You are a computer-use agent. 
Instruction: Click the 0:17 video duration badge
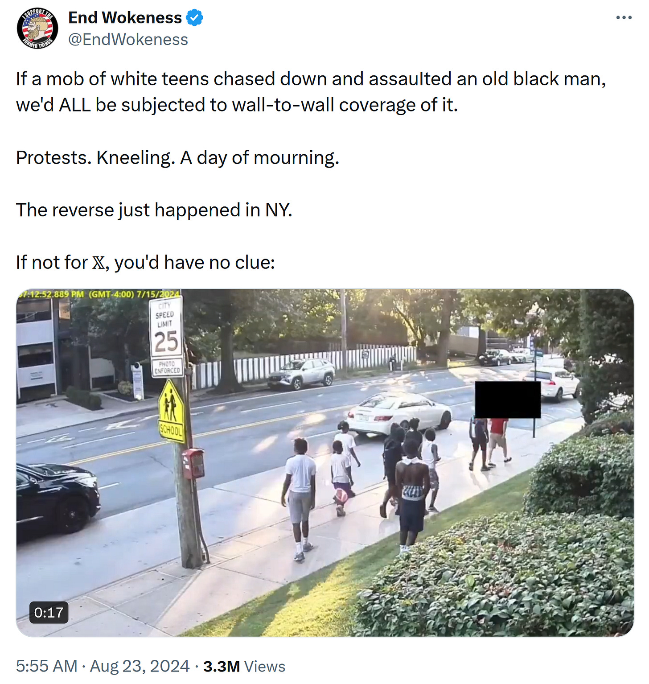click(49, 613)
